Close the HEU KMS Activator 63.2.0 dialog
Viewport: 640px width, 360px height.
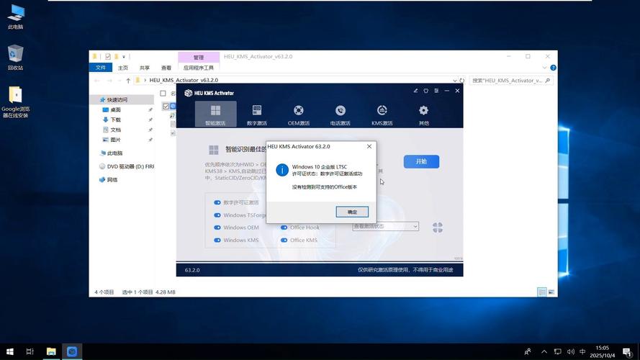coord(369,146)
